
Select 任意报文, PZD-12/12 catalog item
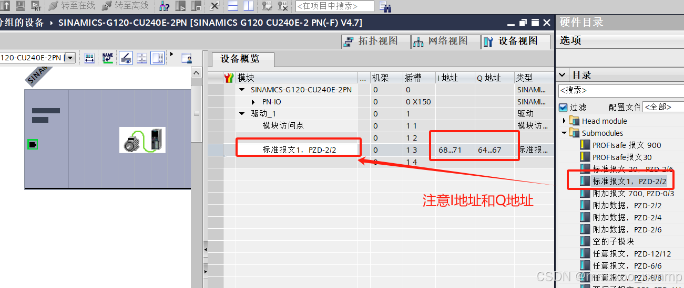click(x=626, y=253)
